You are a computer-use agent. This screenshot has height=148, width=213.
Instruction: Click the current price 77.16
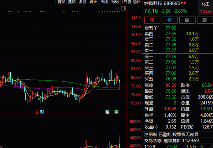[151, 11]
